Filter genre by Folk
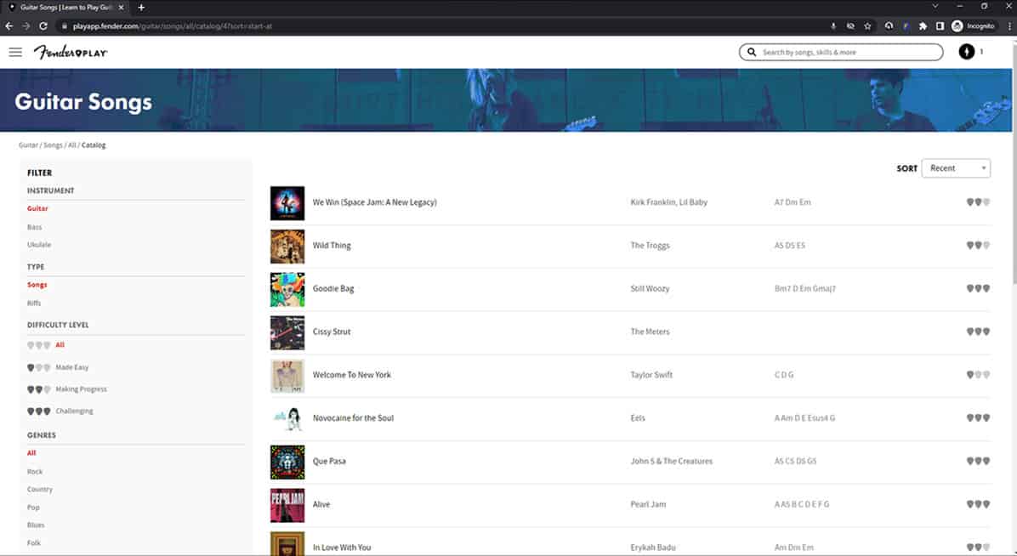Image resolution: width=1017 pixels, height=556 pixels. coord(34,543)
